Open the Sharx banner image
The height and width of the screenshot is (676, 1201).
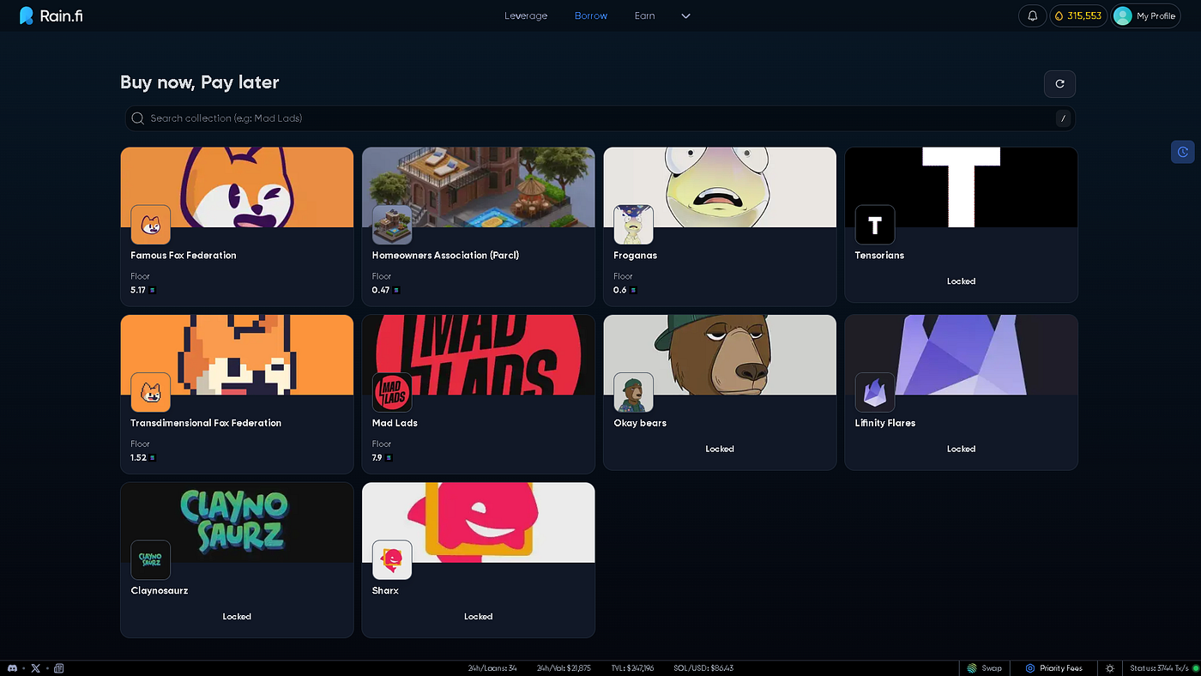[478, 522]
